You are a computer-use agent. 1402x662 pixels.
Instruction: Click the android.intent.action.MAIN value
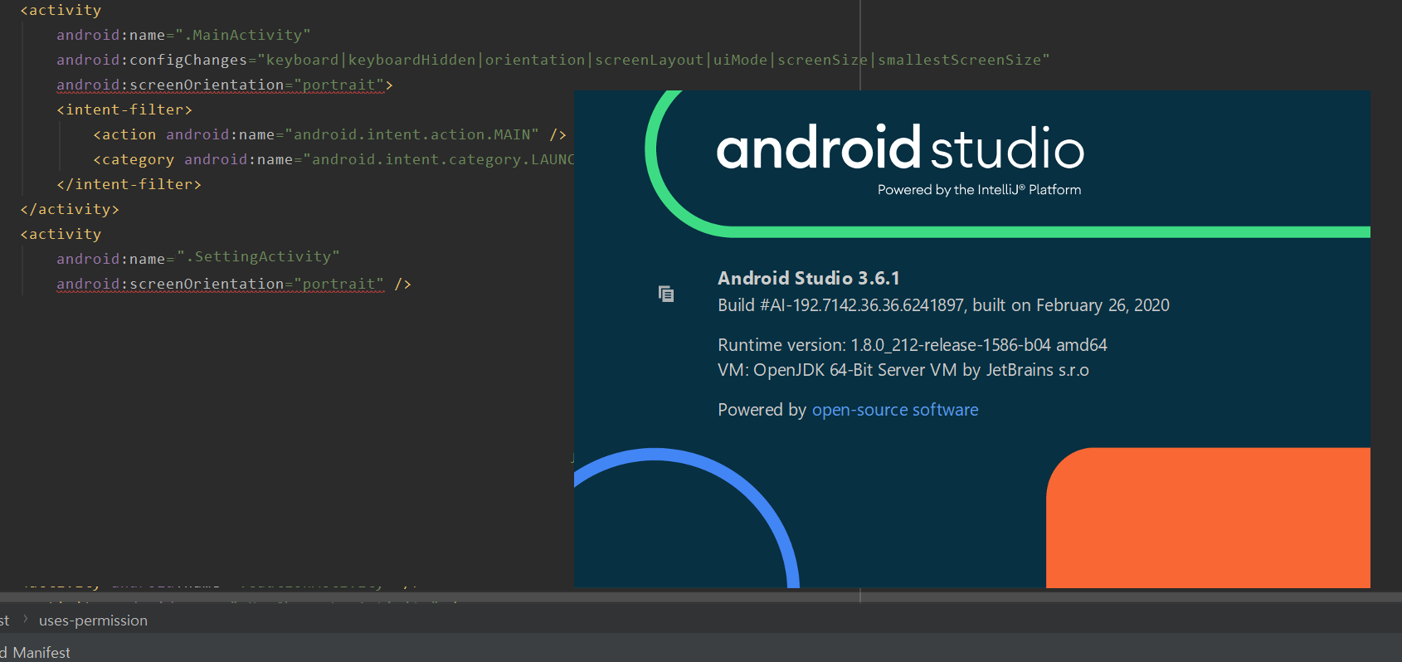pyautogui.click(x=411, y=134)
